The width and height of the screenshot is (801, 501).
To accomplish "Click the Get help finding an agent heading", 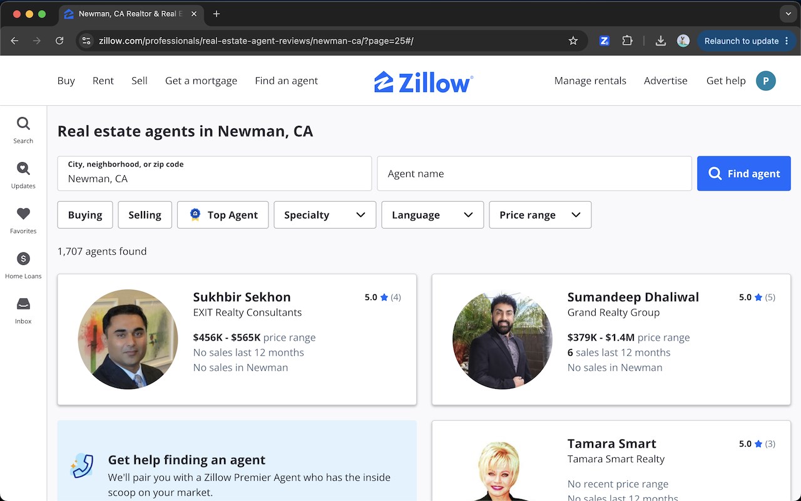I will tap(187, 460).
